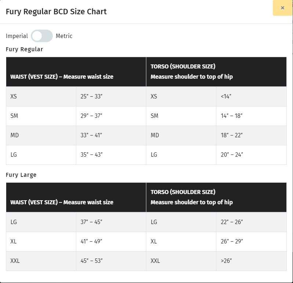The width and height of the screenshot is (293, 283).
Task: Select the 35″ – 43″ waist cell
Action: click(92, 155)
